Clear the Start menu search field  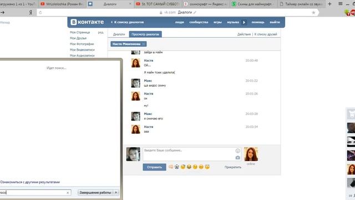click(x=68, y=193)
